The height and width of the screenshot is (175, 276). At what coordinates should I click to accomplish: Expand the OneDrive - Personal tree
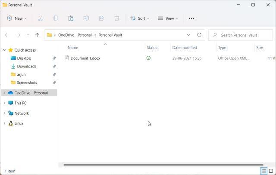point(4,93)
